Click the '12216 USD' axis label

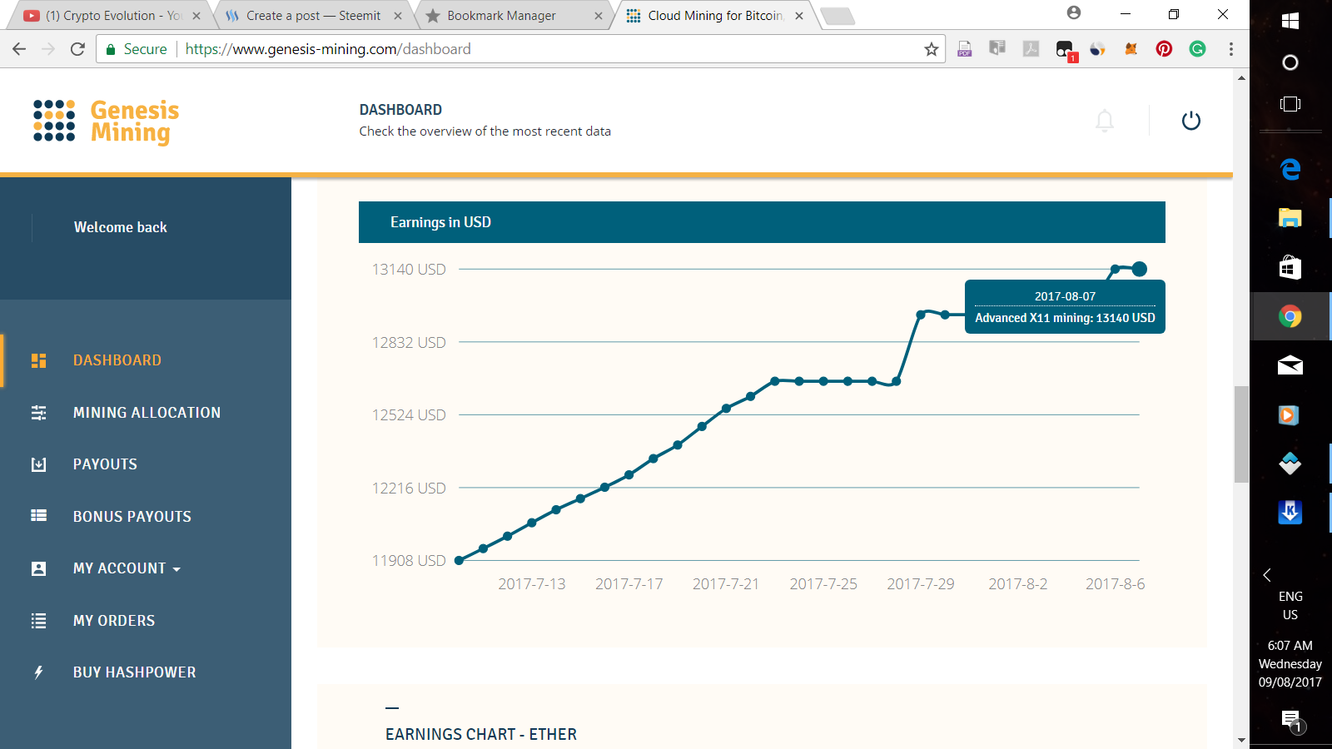pos(409,489)
